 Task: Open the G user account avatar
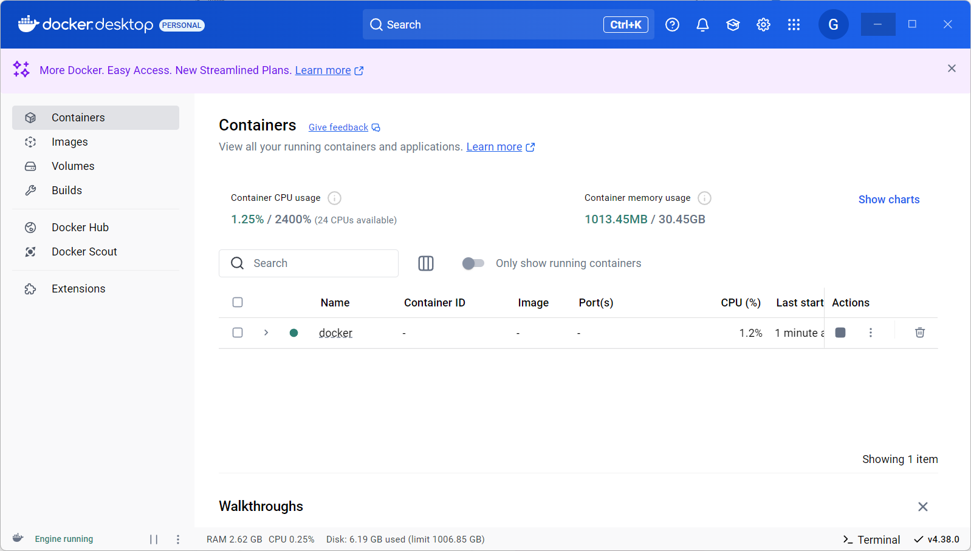(x=833, y=25)
